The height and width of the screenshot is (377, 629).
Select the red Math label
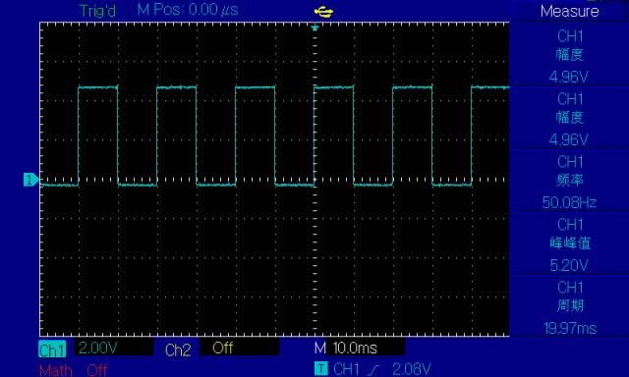pyautogui.click(x=56, y=370)
